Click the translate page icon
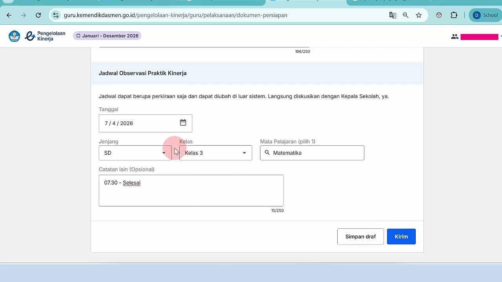Image resolution: width=502 pixels, height=282 pixels. click(393, 15)
